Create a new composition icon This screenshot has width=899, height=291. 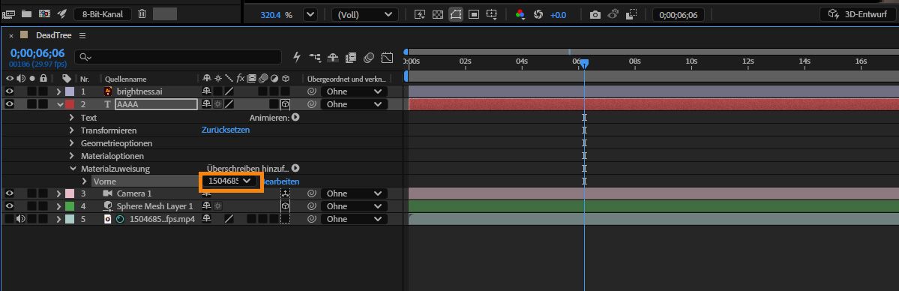(x=44, y=14)
